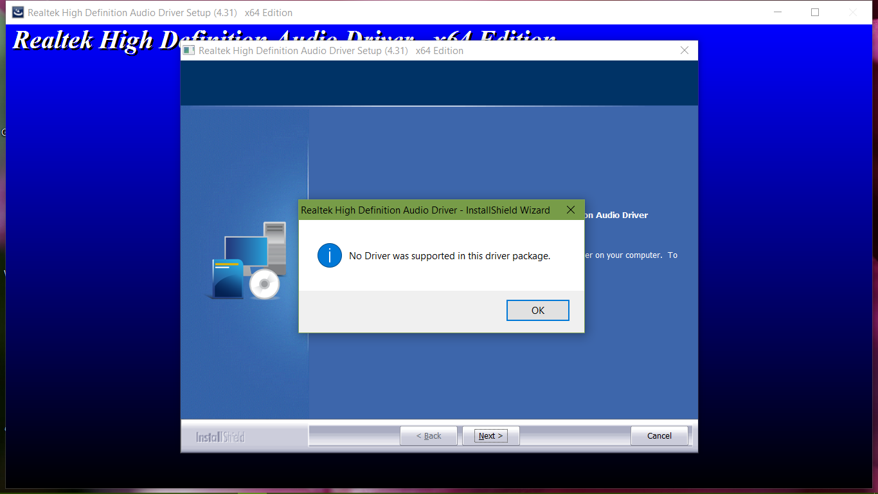Maximize the outer Realtek setup window
Viewport: 878px width, 494px height.
815,12
